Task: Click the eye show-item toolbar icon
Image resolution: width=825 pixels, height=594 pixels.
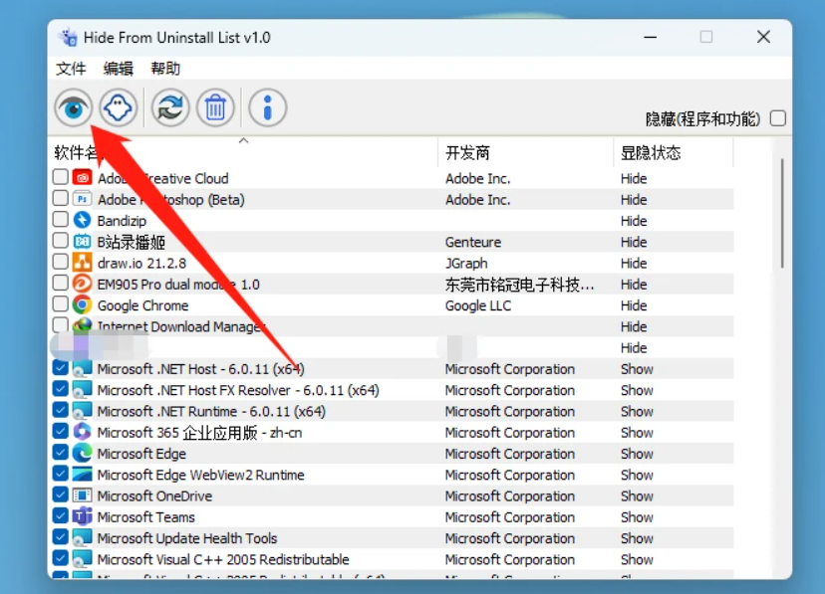Action: [73, 108]
